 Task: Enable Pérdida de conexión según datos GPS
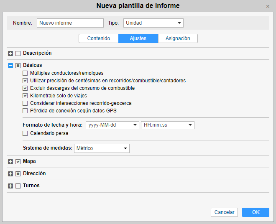pos(26,111)
